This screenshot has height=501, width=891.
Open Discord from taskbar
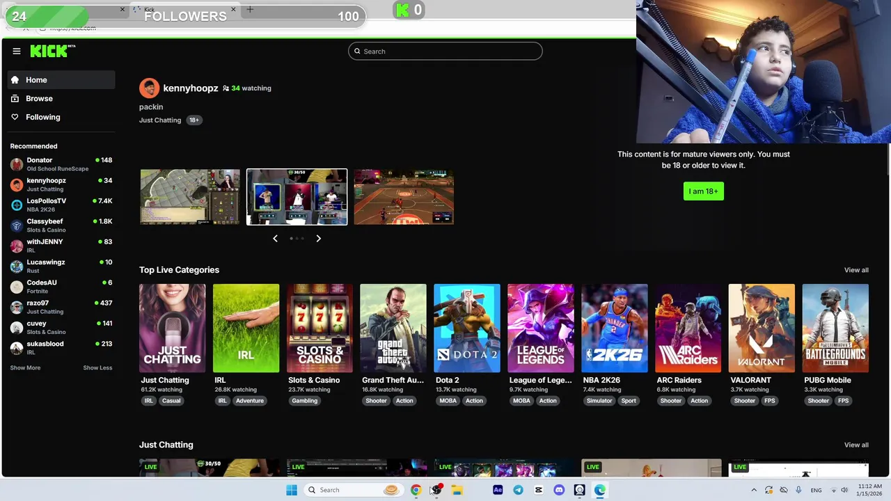click(559, 490)
